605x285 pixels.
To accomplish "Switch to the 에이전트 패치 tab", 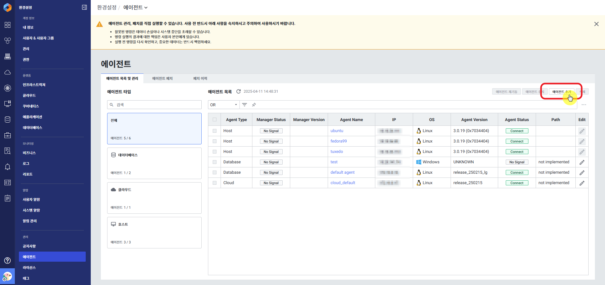I will point(162,79).
